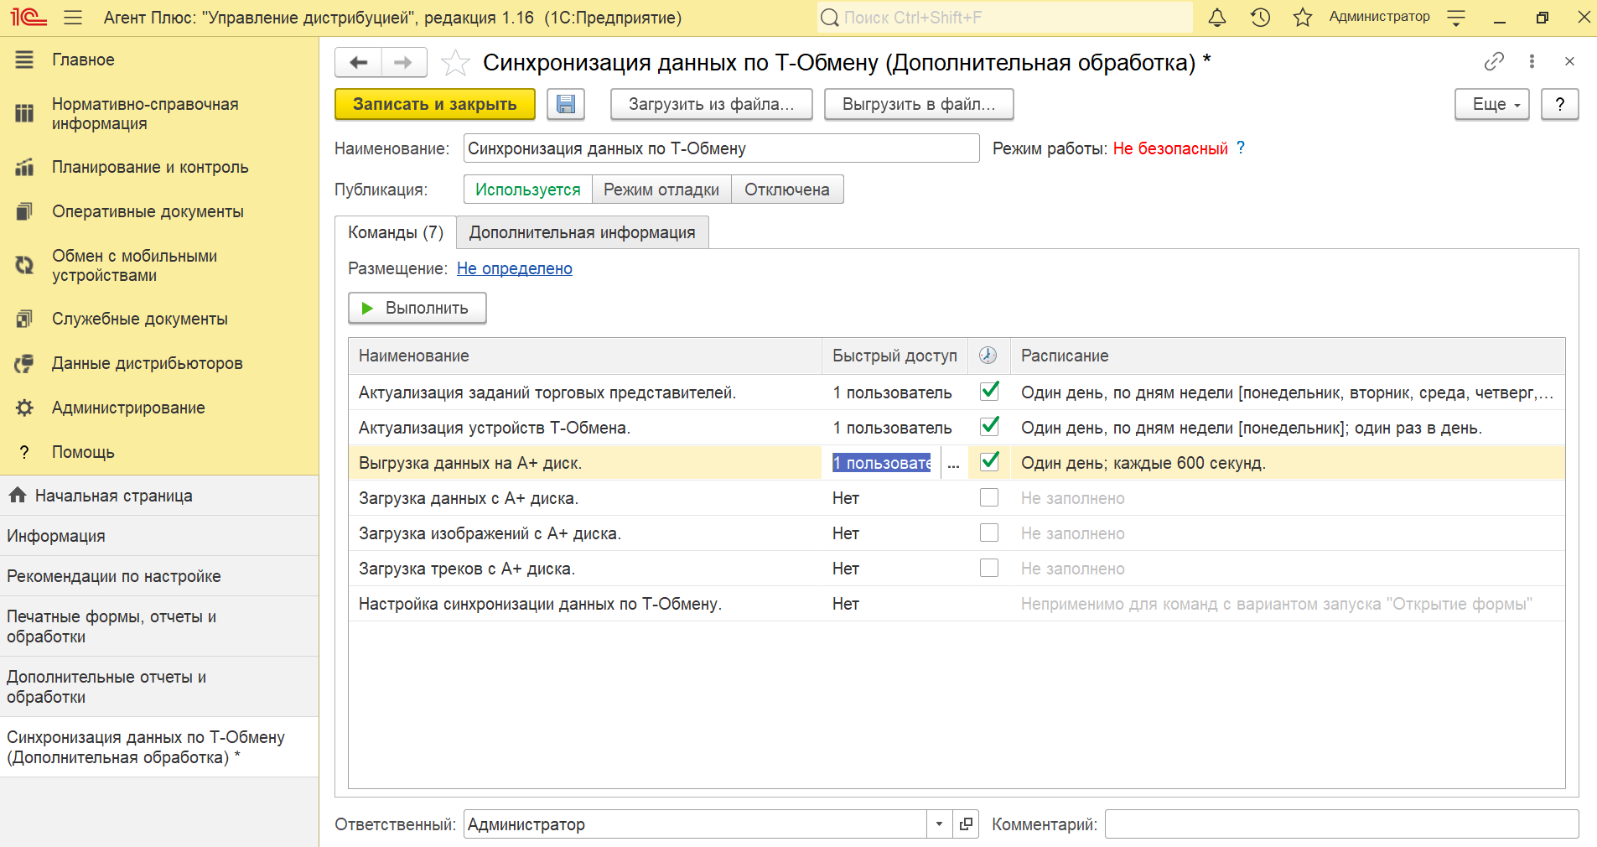This screenshot has height=847, width=1597.
Task: Open Печатные формы, отчеты и обработки tab
Action: coord(159,626)
